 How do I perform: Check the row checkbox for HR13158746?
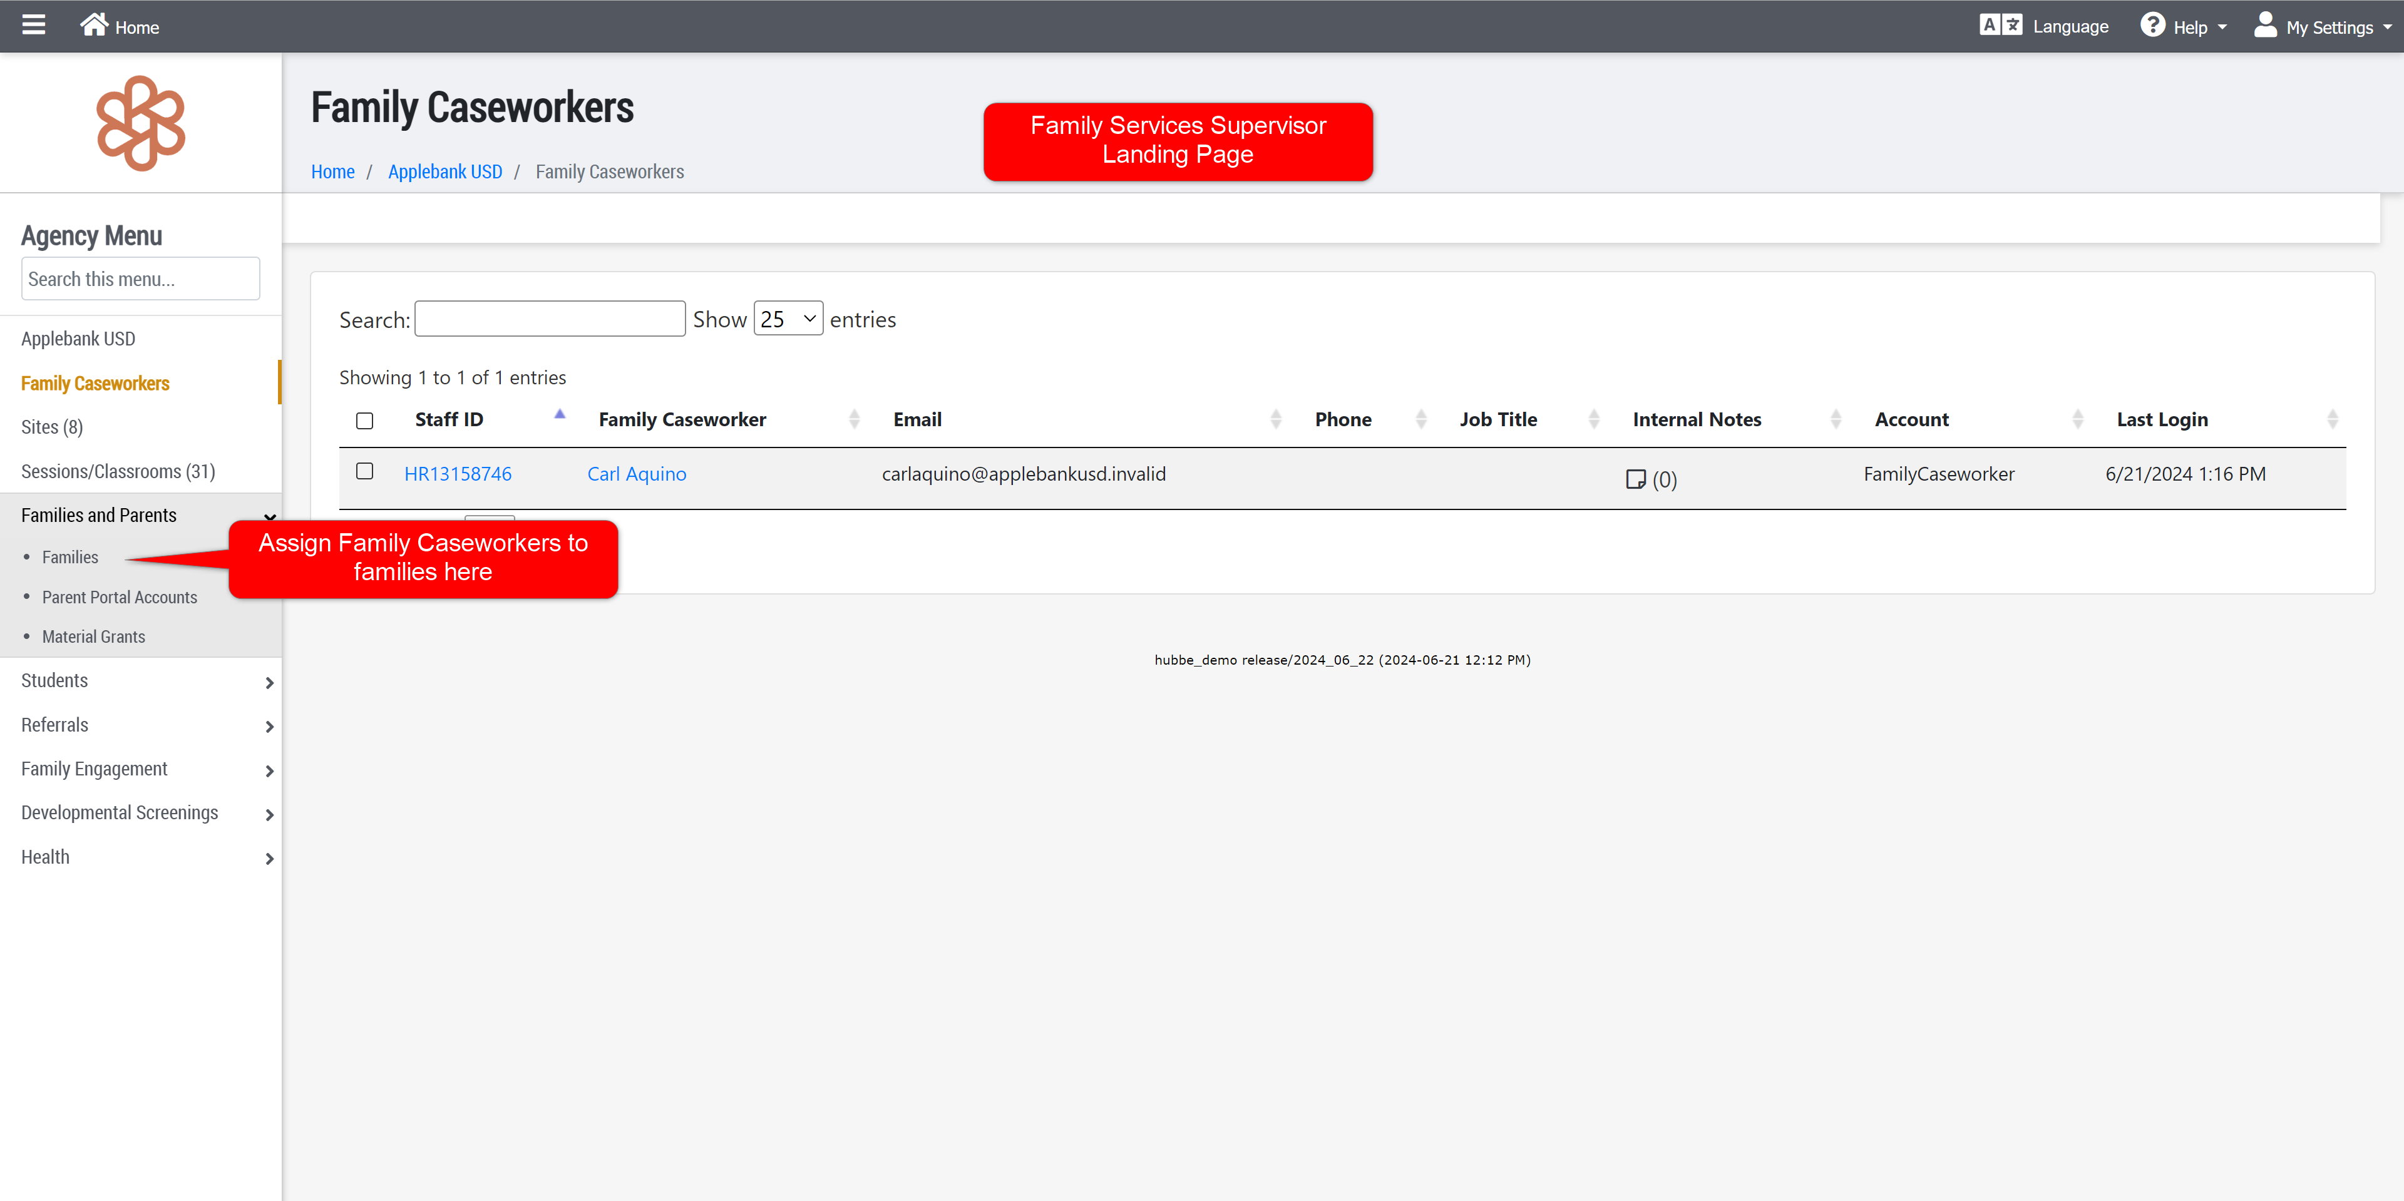point(365,471)
